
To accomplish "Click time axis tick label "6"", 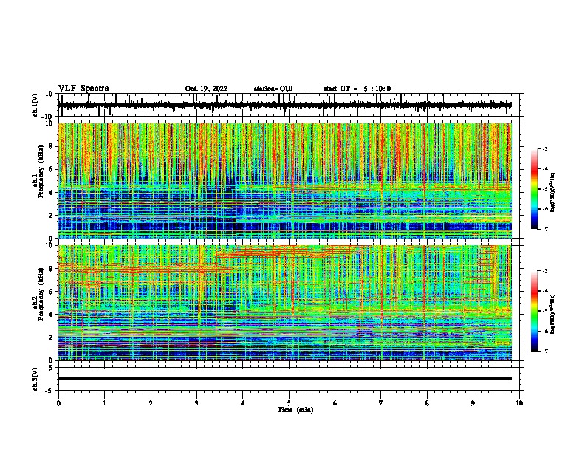I will coord(335,403).
